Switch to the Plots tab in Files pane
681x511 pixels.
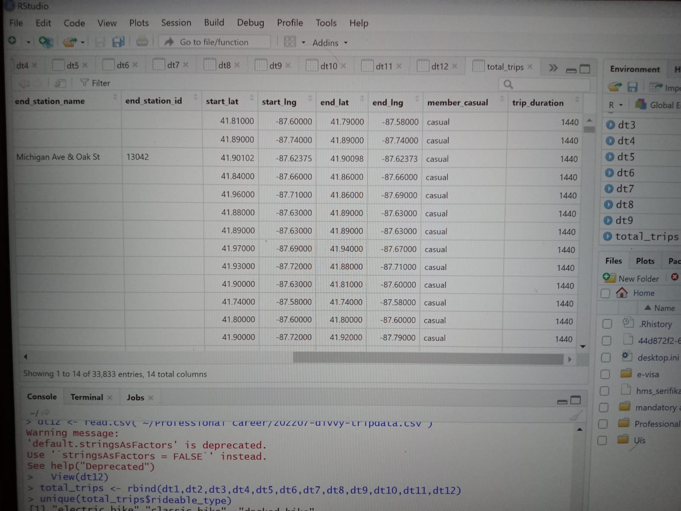click(645, 261)
